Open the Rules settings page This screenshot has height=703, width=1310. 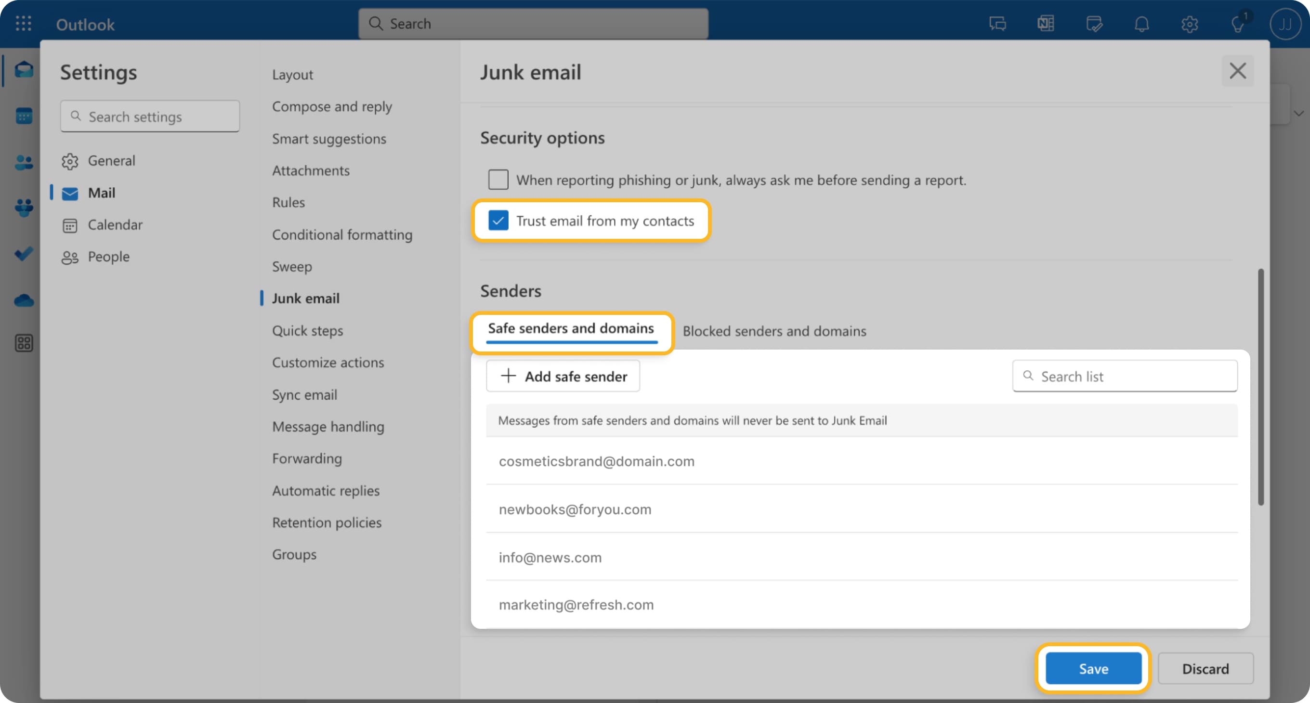(288, 202)
